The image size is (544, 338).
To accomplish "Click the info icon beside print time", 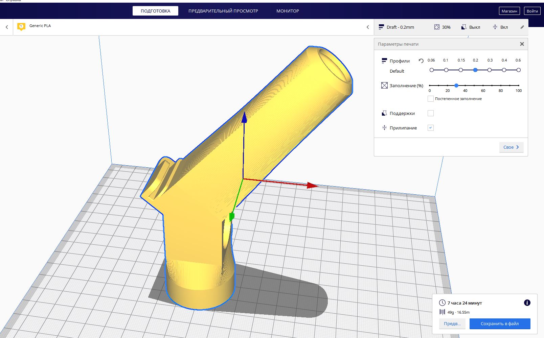I will click(x=527, y=303).
